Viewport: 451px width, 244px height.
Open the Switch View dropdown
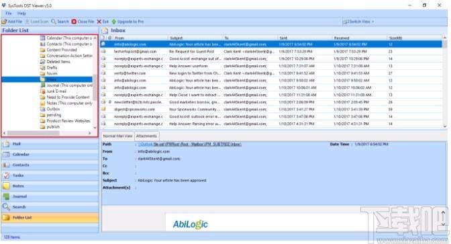pos(358,22)
